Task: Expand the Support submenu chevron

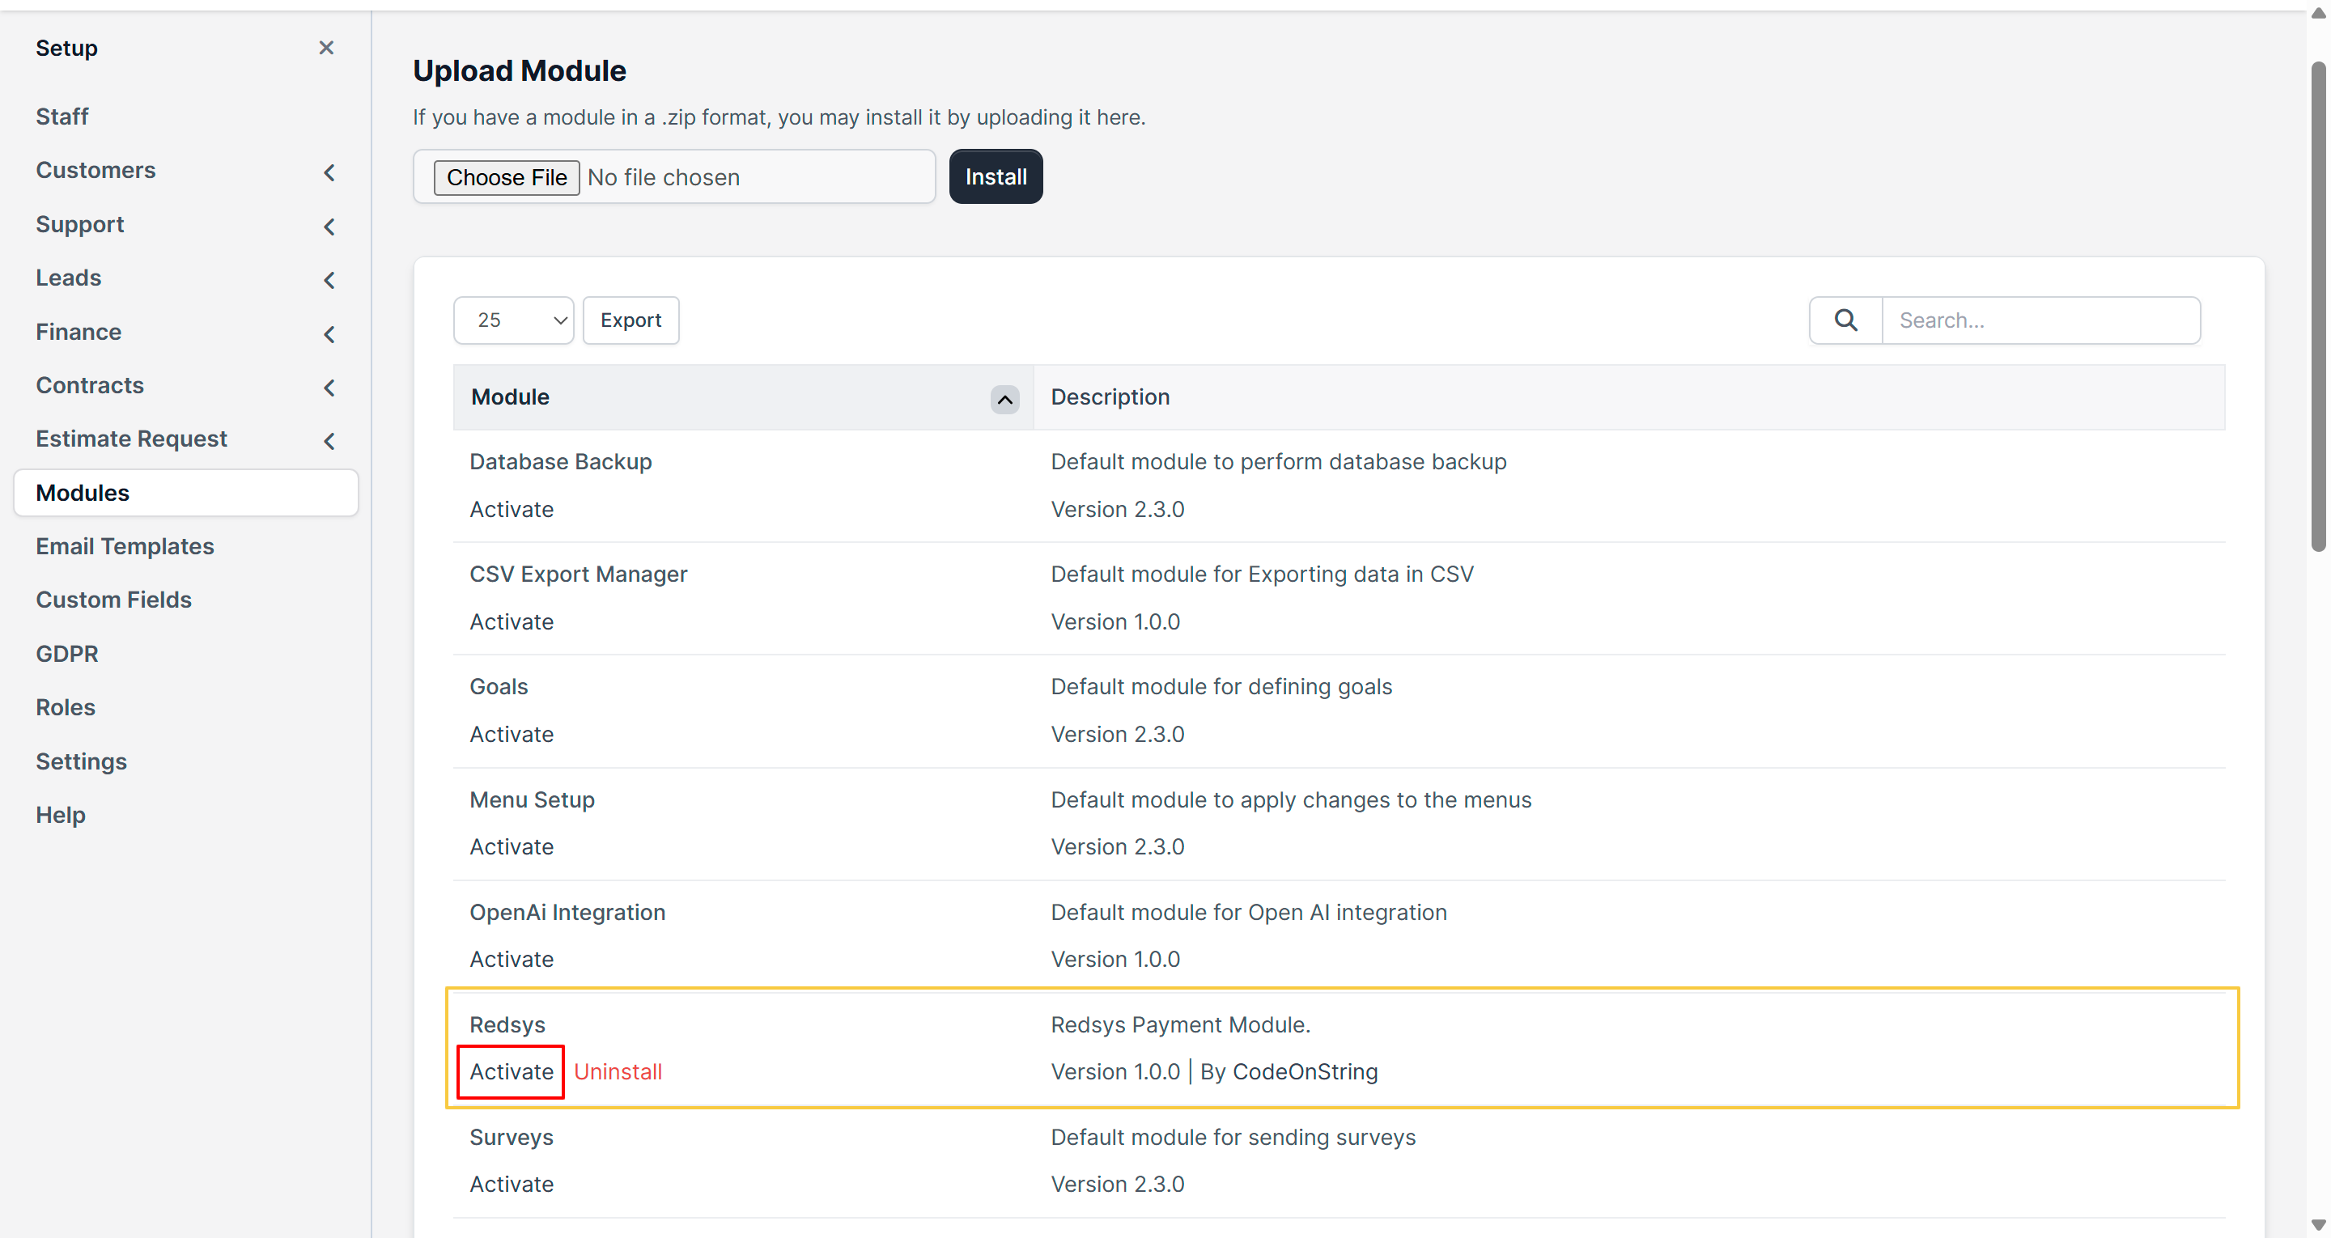Action: (x=329, y=227)
